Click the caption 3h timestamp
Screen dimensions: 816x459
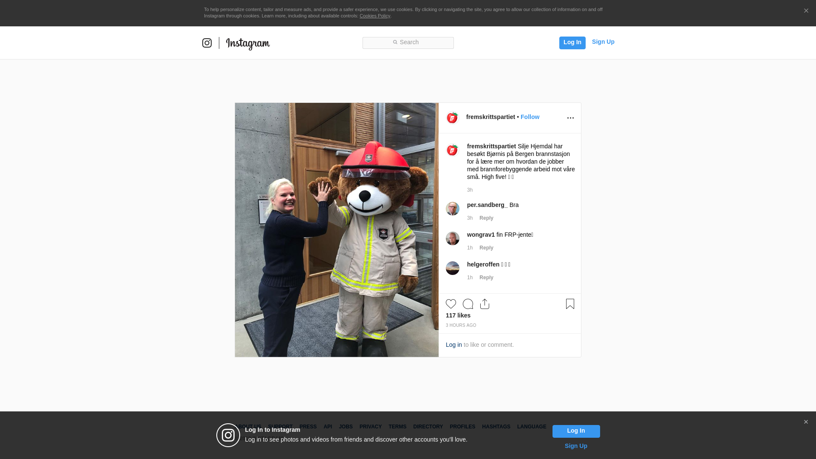[x=470, y=190]
